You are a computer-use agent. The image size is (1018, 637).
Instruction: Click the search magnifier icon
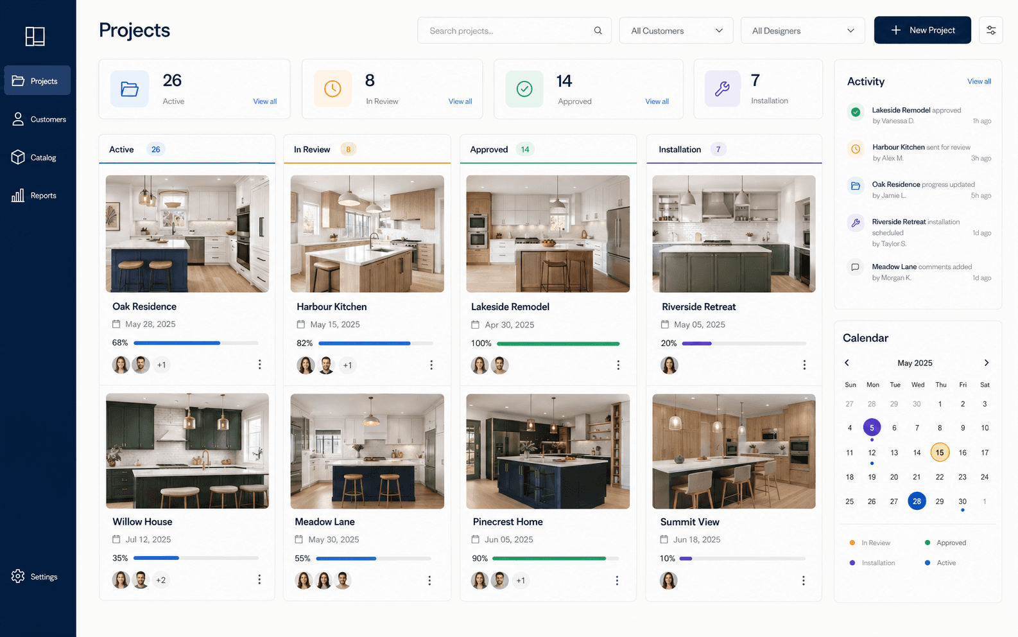click(598, 30)
